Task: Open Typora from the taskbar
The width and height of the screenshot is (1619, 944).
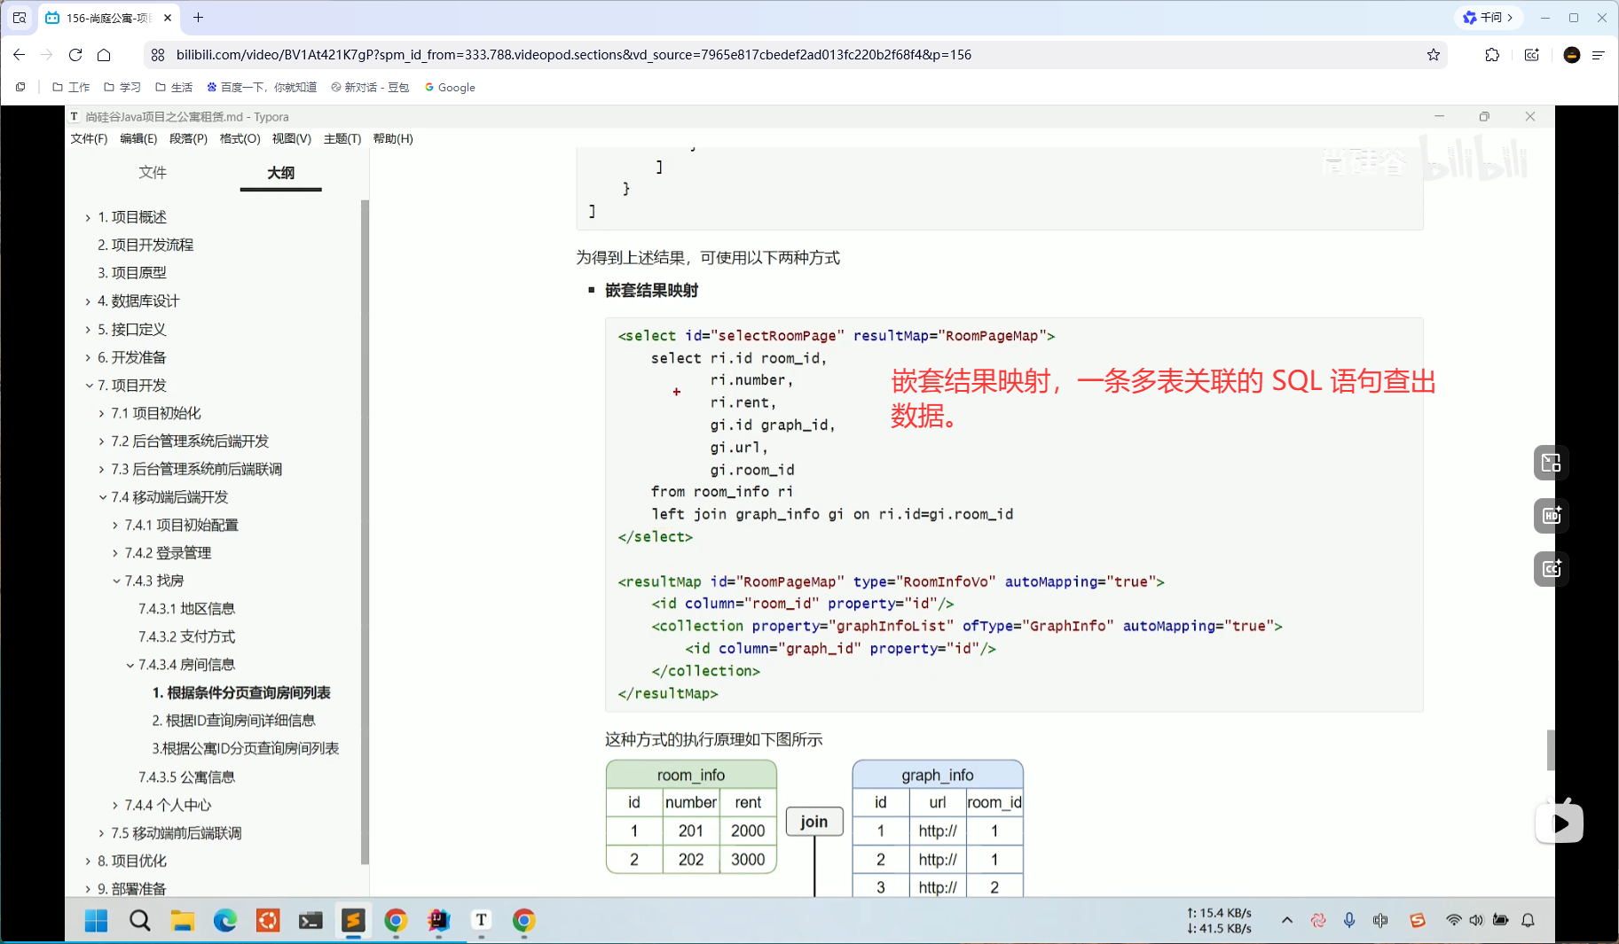Action: point(481,921)
